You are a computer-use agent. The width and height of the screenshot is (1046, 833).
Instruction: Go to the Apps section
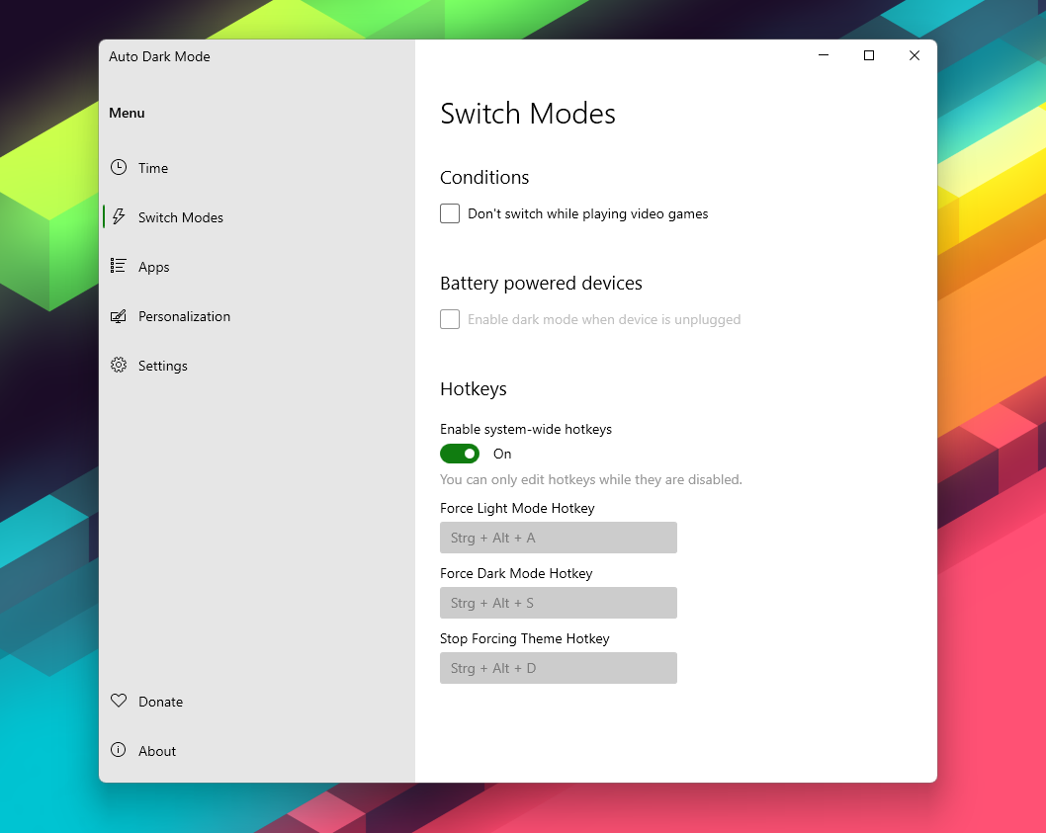click(257, 267)
